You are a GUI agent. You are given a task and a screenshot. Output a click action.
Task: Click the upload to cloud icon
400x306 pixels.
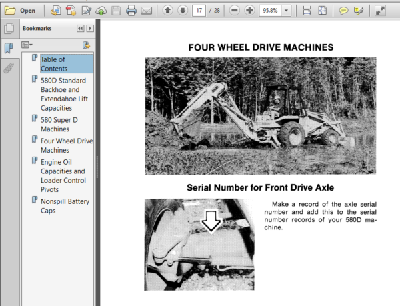[x=101, y=11]
